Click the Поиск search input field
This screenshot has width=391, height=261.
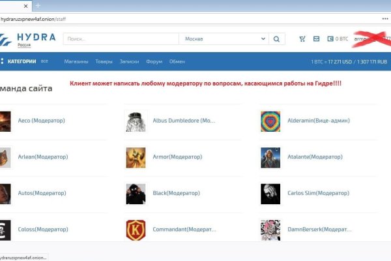pyautogui.click(x=121, y=39)
